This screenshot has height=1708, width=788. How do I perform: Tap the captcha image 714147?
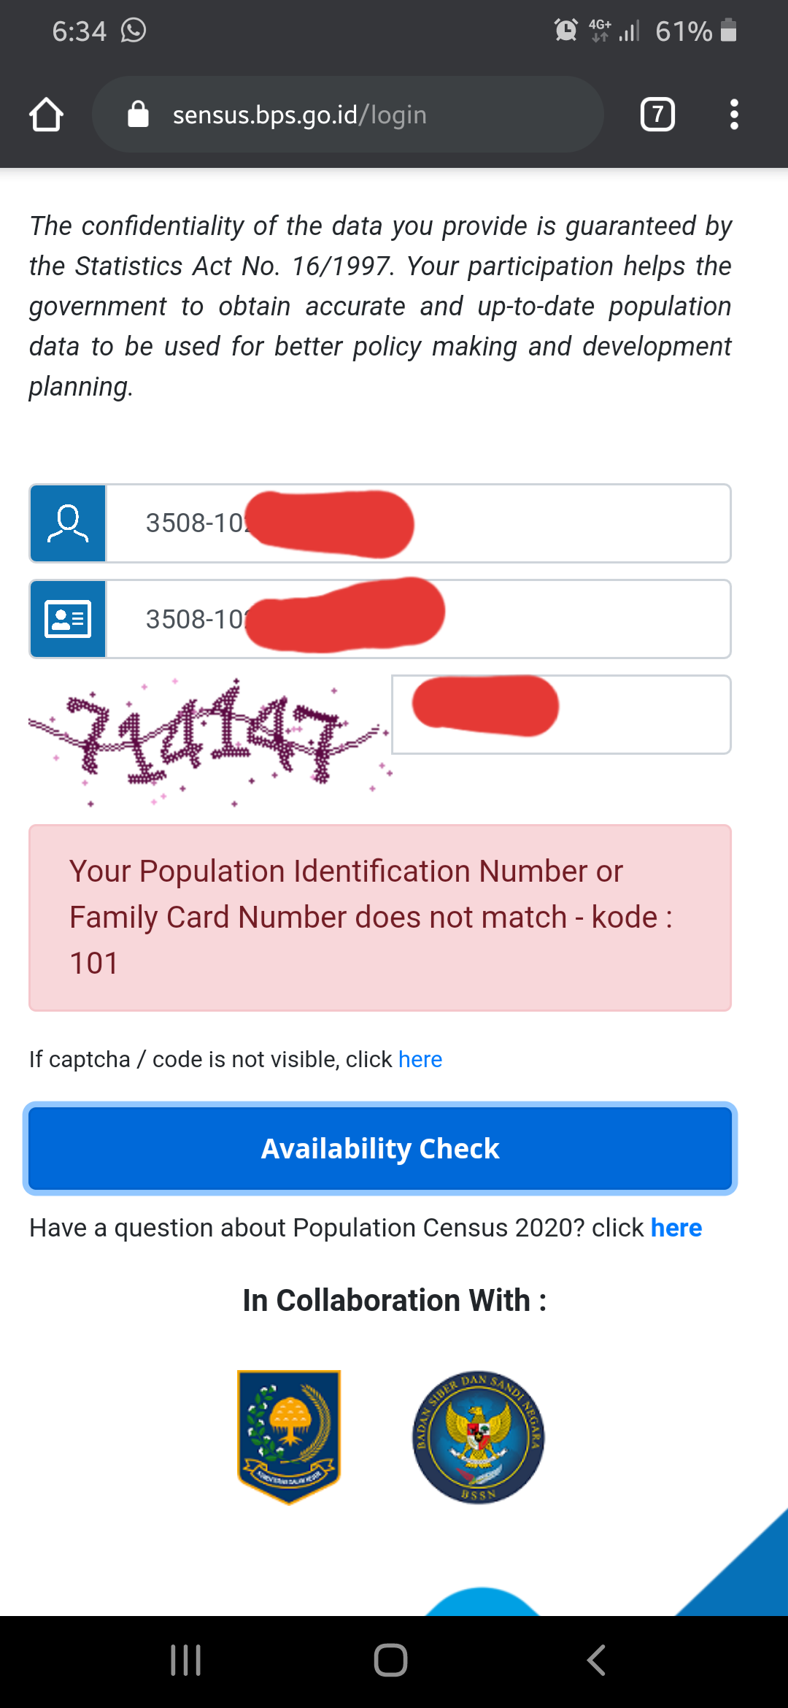tap(208, 741)
